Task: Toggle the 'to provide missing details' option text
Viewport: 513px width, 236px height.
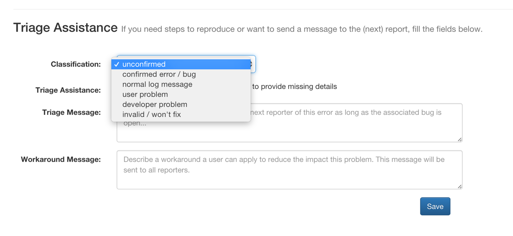Action: (x=295, y=87)
